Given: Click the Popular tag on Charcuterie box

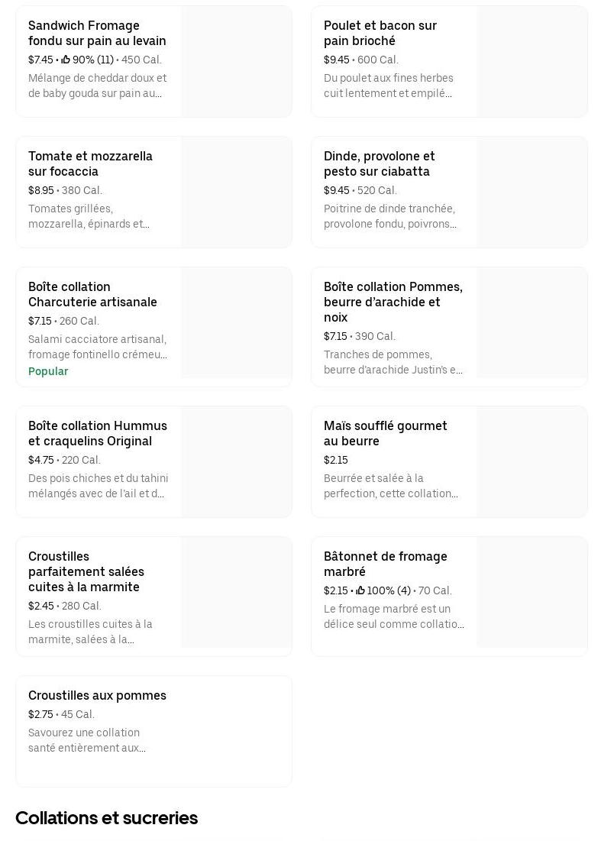Looking at the screenshot, I should tap(48, 371).
